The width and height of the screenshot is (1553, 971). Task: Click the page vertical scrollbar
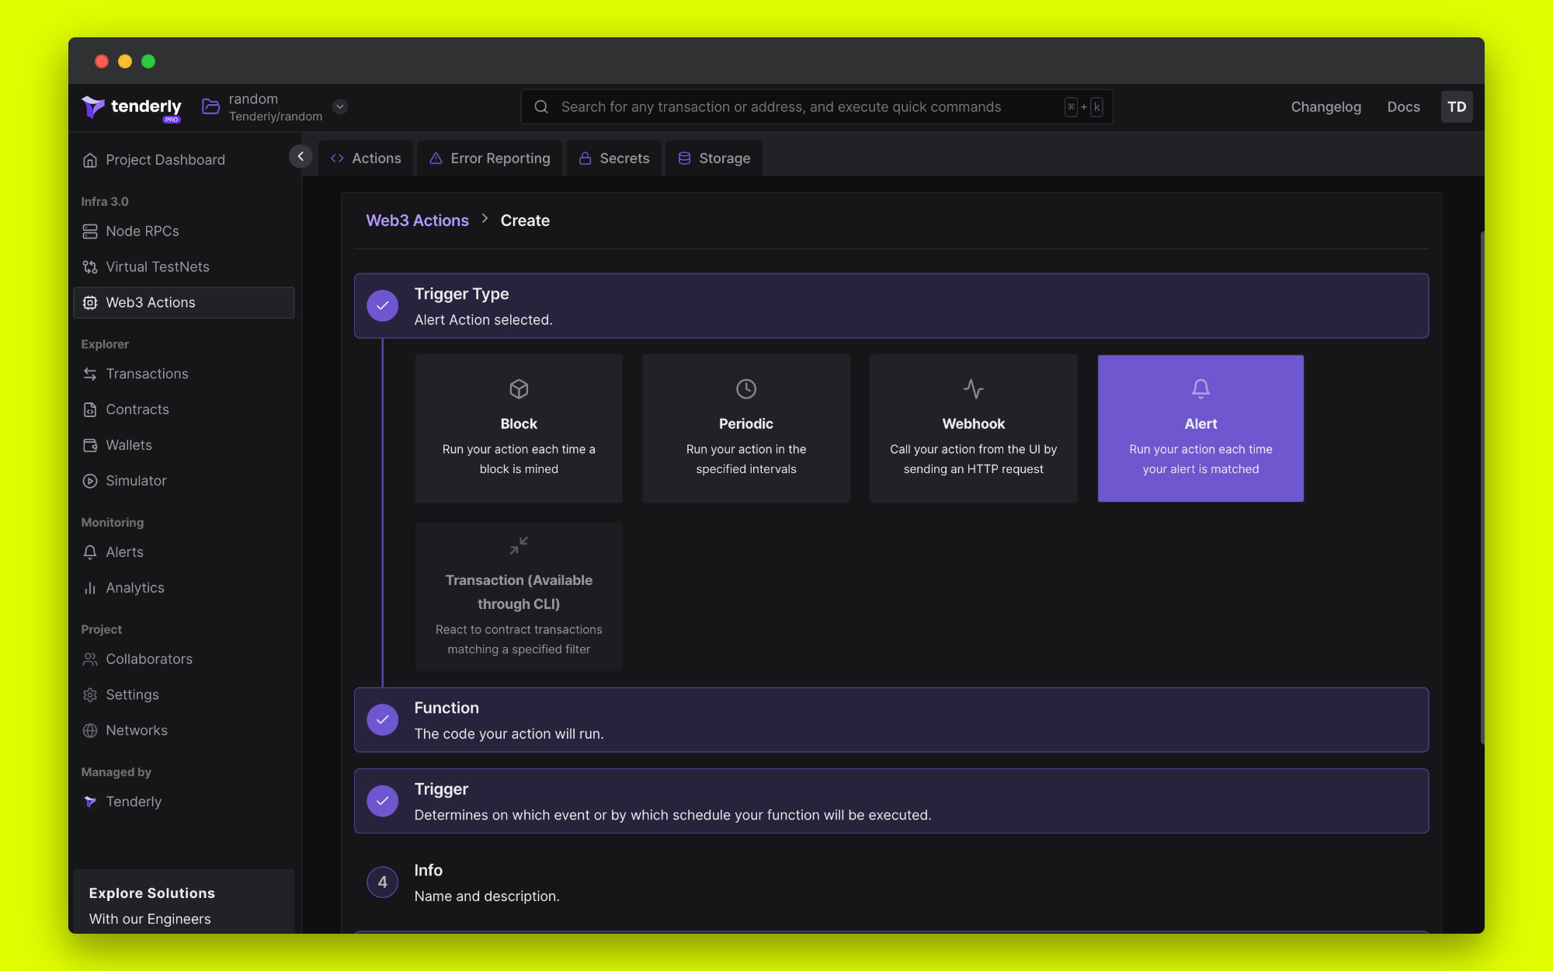point(1482,486)
